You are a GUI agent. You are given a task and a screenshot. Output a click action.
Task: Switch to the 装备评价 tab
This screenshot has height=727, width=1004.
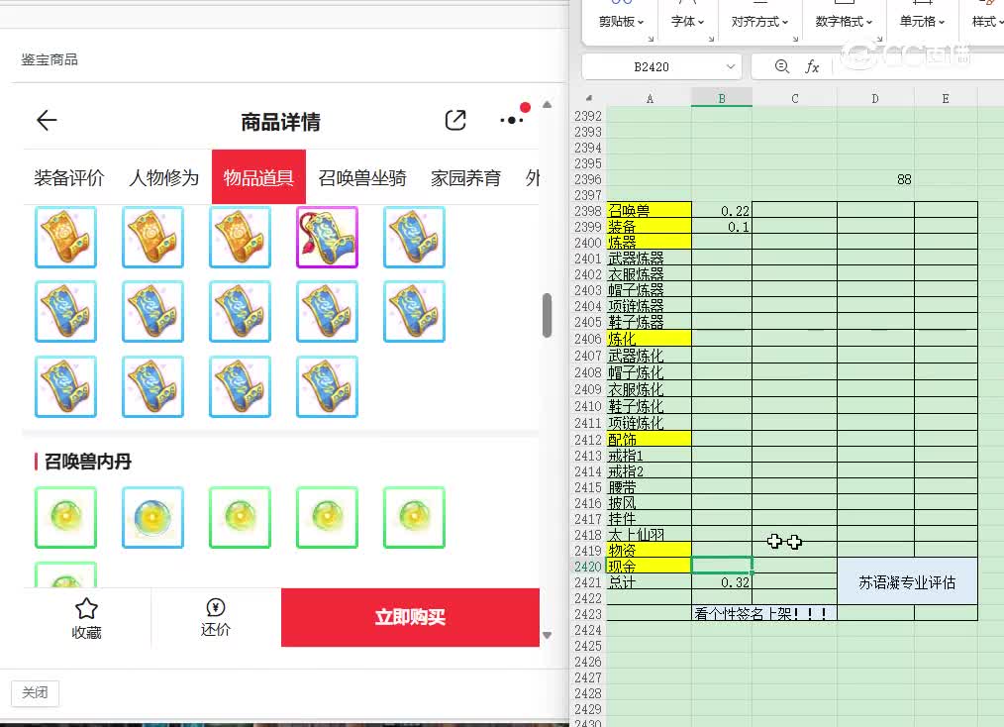pyautogui.click(x=69, y=178)
